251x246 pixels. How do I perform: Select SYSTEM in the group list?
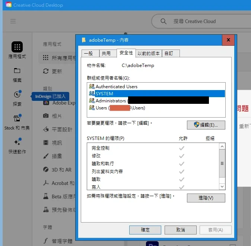coord(156,93)
